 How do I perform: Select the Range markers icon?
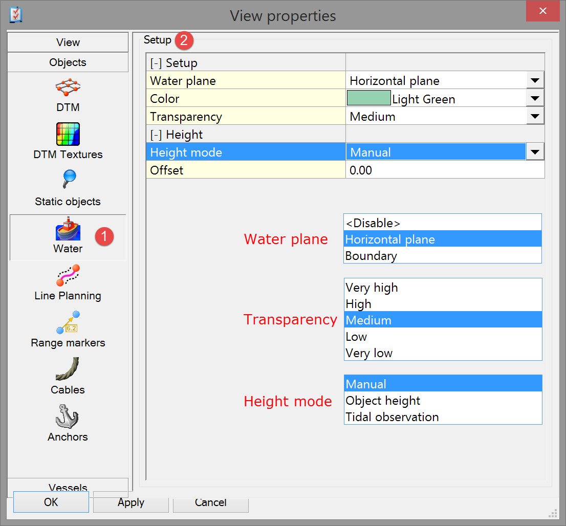[68, 322]
